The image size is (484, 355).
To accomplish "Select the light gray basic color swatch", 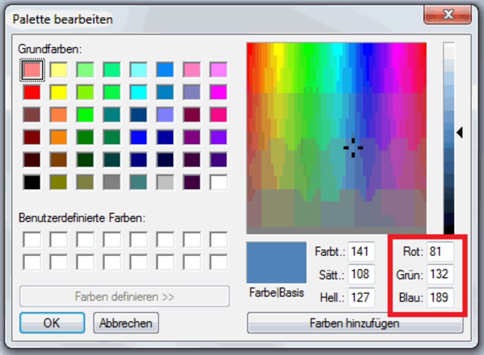I will 165,182.
